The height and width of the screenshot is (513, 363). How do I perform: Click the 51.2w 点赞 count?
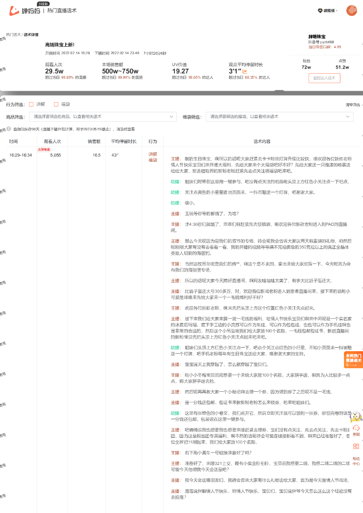click(342, 67)
